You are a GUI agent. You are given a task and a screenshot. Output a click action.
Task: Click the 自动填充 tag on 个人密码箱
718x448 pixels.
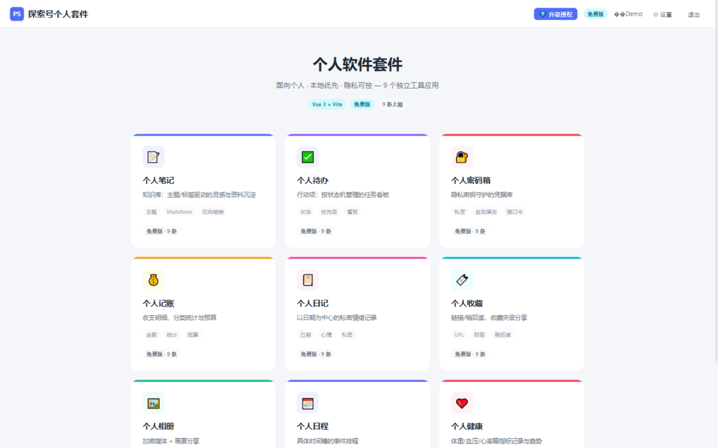[x=486, y=212]
